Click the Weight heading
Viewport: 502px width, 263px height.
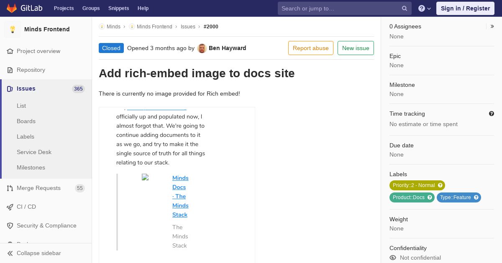coord(399,219)
